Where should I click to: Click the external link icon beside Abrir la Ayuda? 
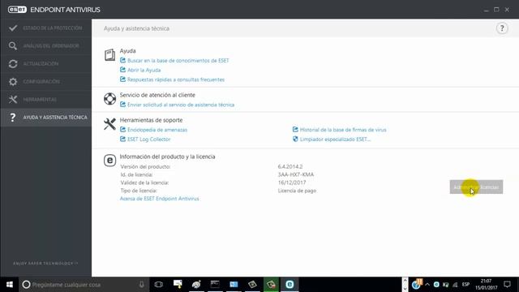pyautogui.click(x=122, y=70)
